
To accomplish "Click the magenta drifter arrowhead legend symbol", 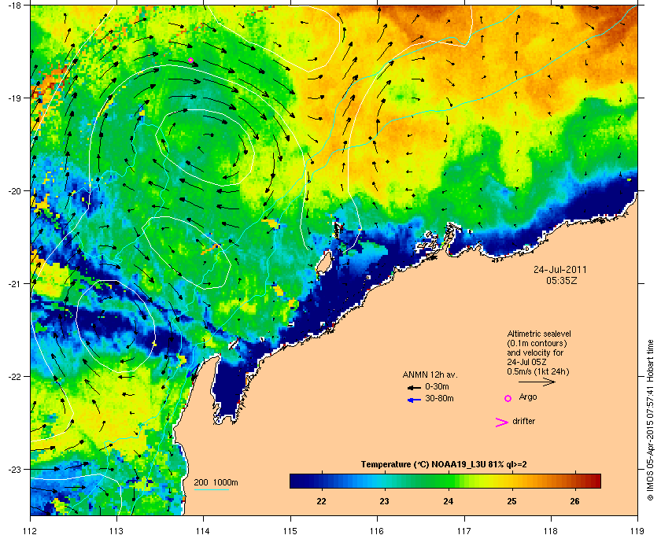I will point(502,422).
